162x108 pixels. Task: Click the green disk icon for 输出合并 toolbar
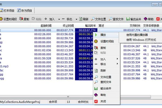(x=128, y=19)
